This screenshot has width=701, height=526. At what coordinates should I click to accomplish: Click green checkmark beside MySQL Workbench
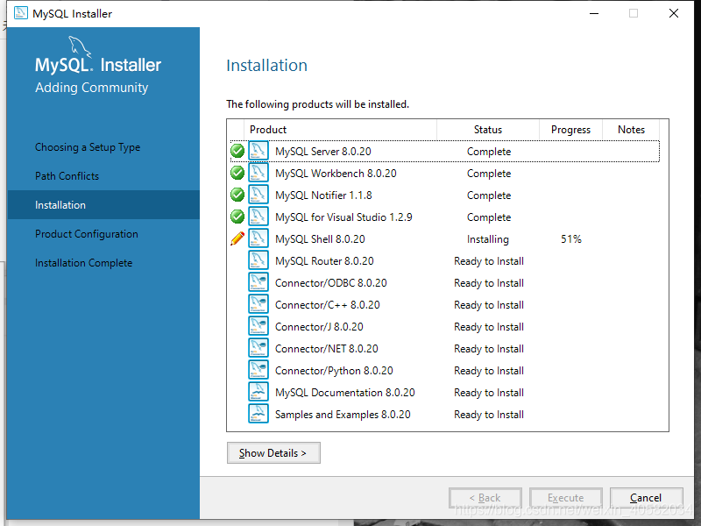[x=237, y=173]
